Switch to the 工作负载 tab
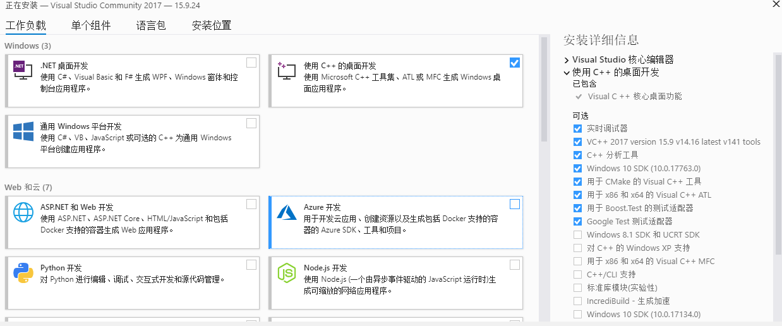This screenshot has height=326, width=782. point(26,25)
